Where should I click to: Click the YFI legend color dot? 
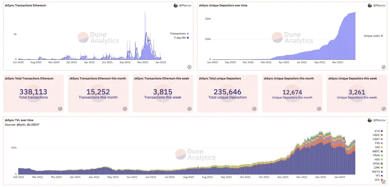[382, 176]
